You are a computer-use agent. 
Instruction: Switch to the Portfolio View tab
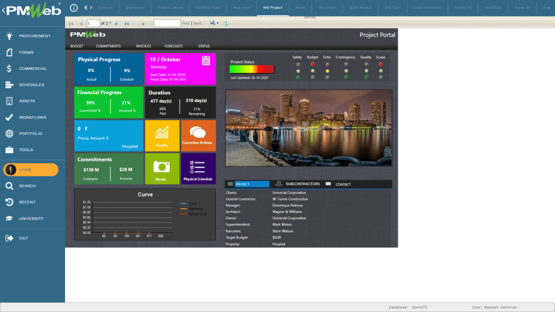tap(208, 8)
